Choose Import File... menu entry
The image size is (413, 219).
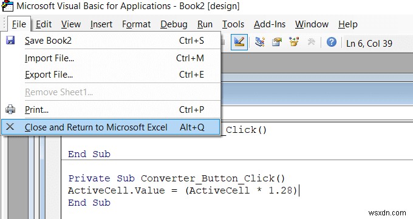coord(111,58)
